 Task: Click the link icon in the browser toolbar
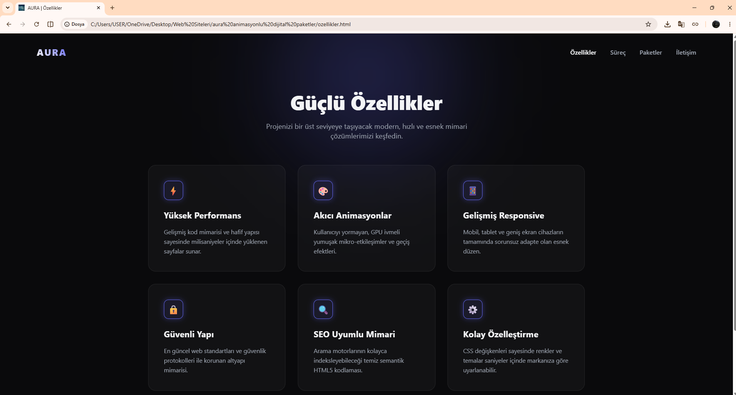695,24
